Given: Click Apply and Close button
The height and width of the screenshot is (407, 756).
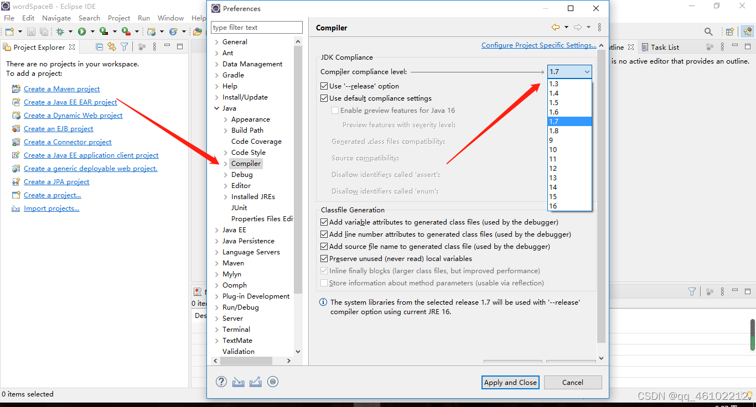Looking at the screenshot, I should [510, 382].
